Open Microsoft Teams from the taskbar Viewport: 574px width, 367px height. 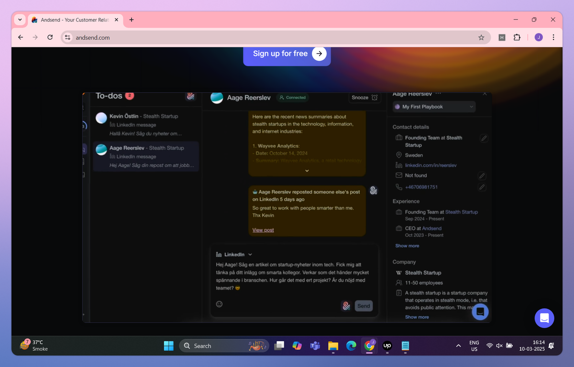pyautogui.click(x=315, y=345)
